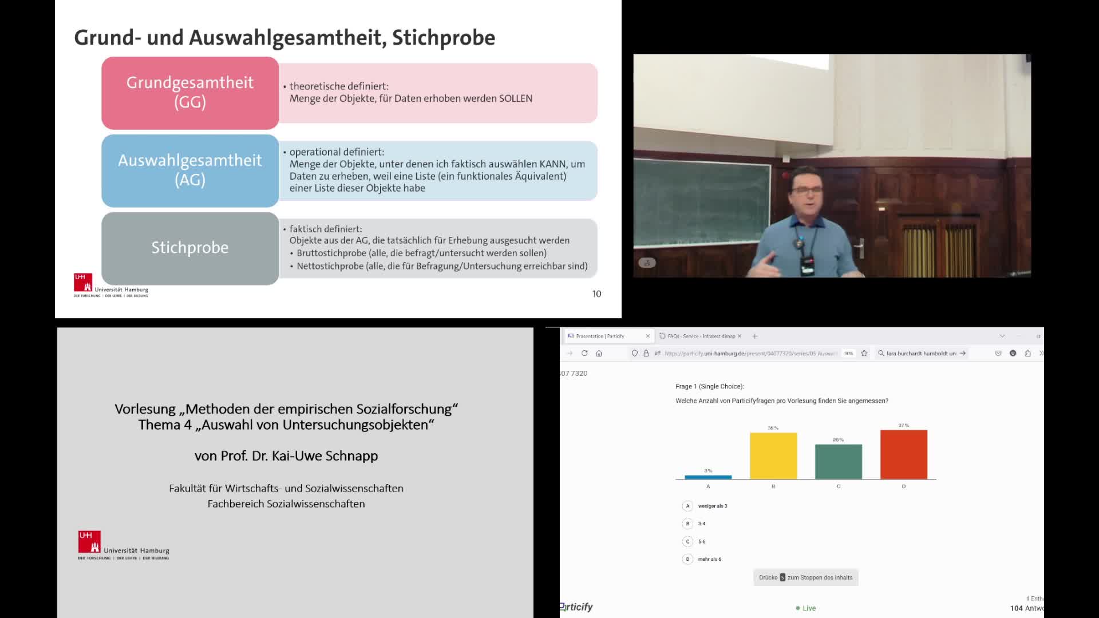
Task: Click the Grundgesamtheit (GG) pink box
Action: [x=190, y=93]
